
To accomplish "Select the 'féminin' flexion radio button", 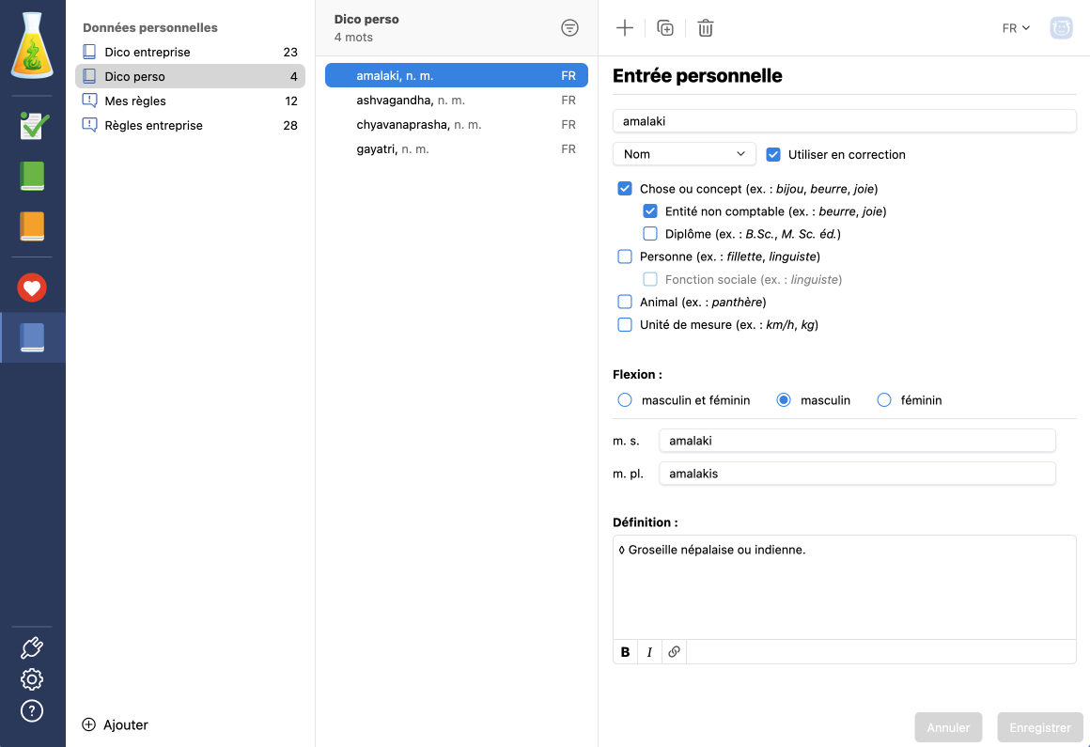I will (x=883, y=400).
